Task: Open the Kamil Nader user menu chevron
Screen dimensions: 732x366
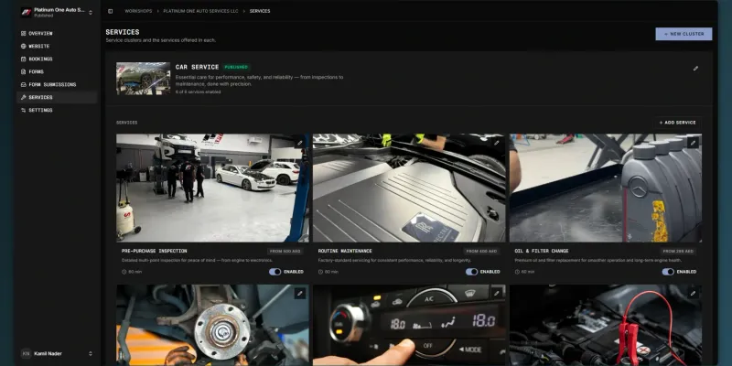Action: [x=91, y=354]
